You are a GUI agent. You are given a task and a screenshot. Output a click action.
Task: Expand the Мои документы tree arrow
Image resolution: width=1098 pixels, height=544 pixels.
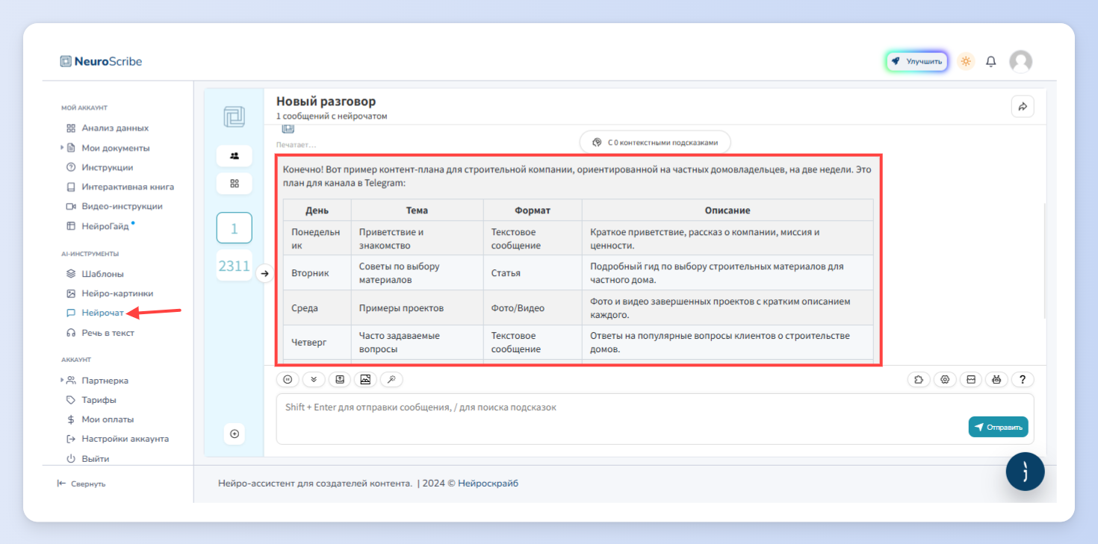click(x=62, y=148)
